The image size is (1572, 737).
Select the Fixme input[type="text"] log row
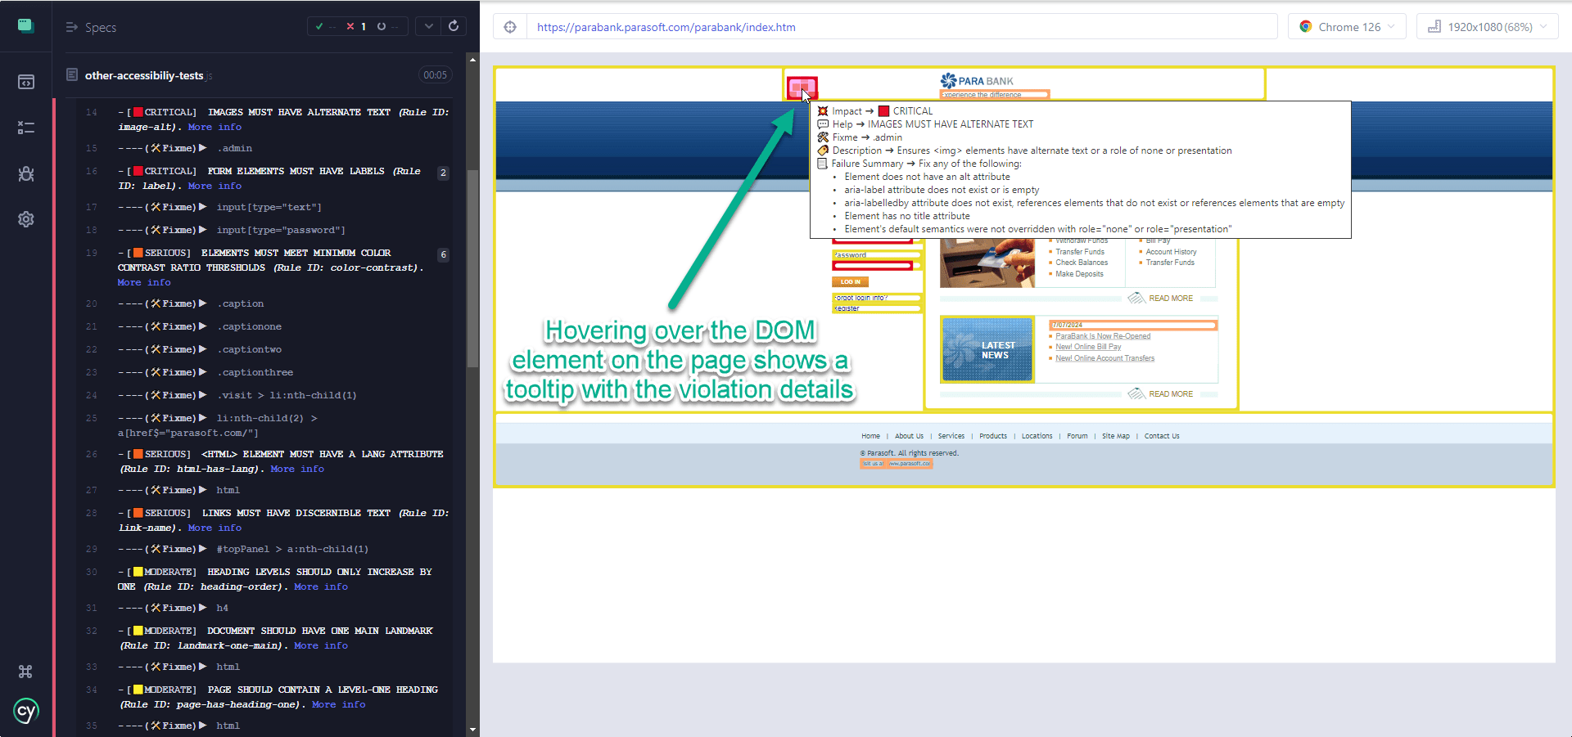click(x=266, y=207)
